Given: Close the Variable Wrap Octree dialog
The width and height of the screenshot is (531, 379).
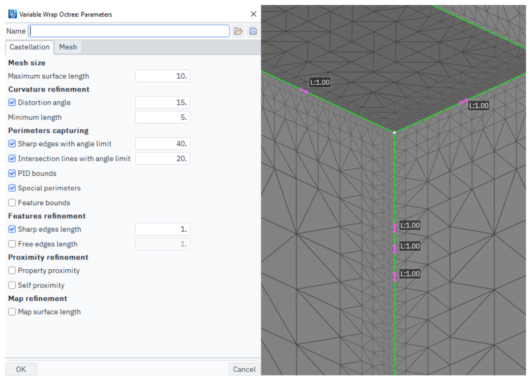Looking at the screenshot, I should [x=253, y=14].
